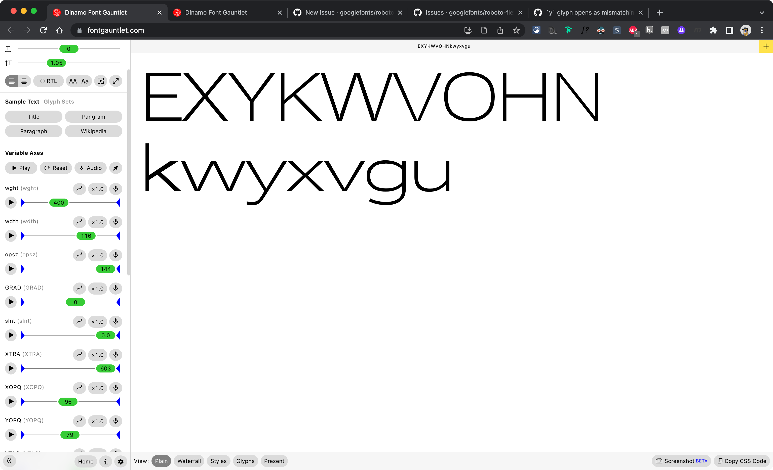Load the Pangram sample text

[x=94, y=117]
